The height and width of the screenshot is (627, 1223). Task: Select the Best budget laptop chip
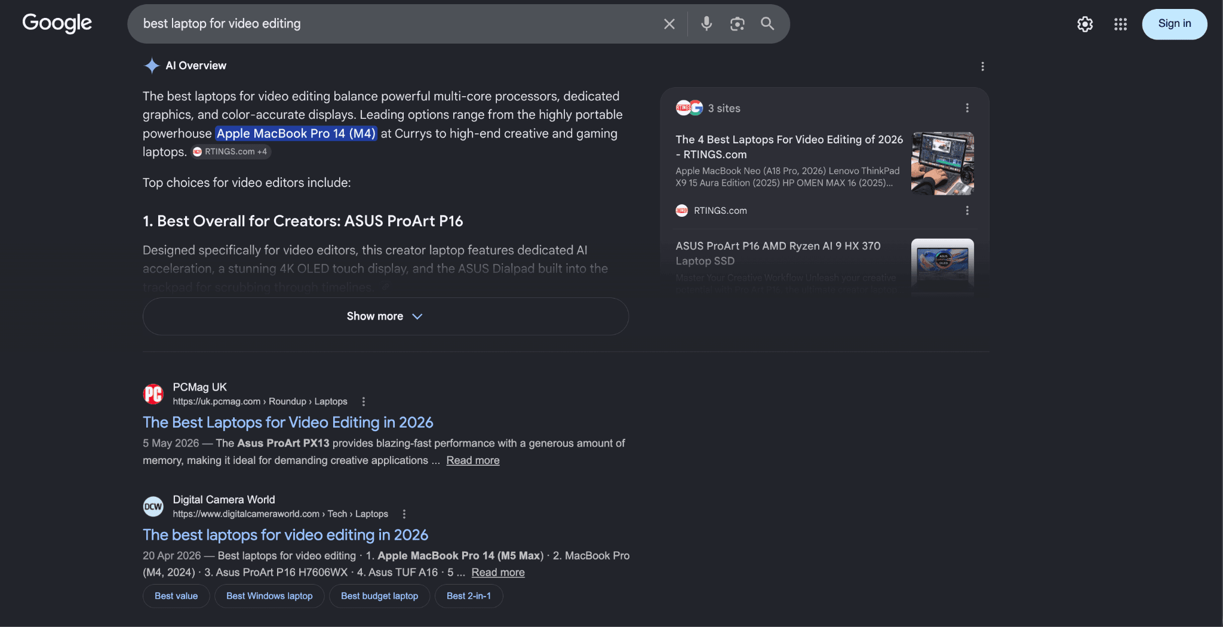click(379, 596)
